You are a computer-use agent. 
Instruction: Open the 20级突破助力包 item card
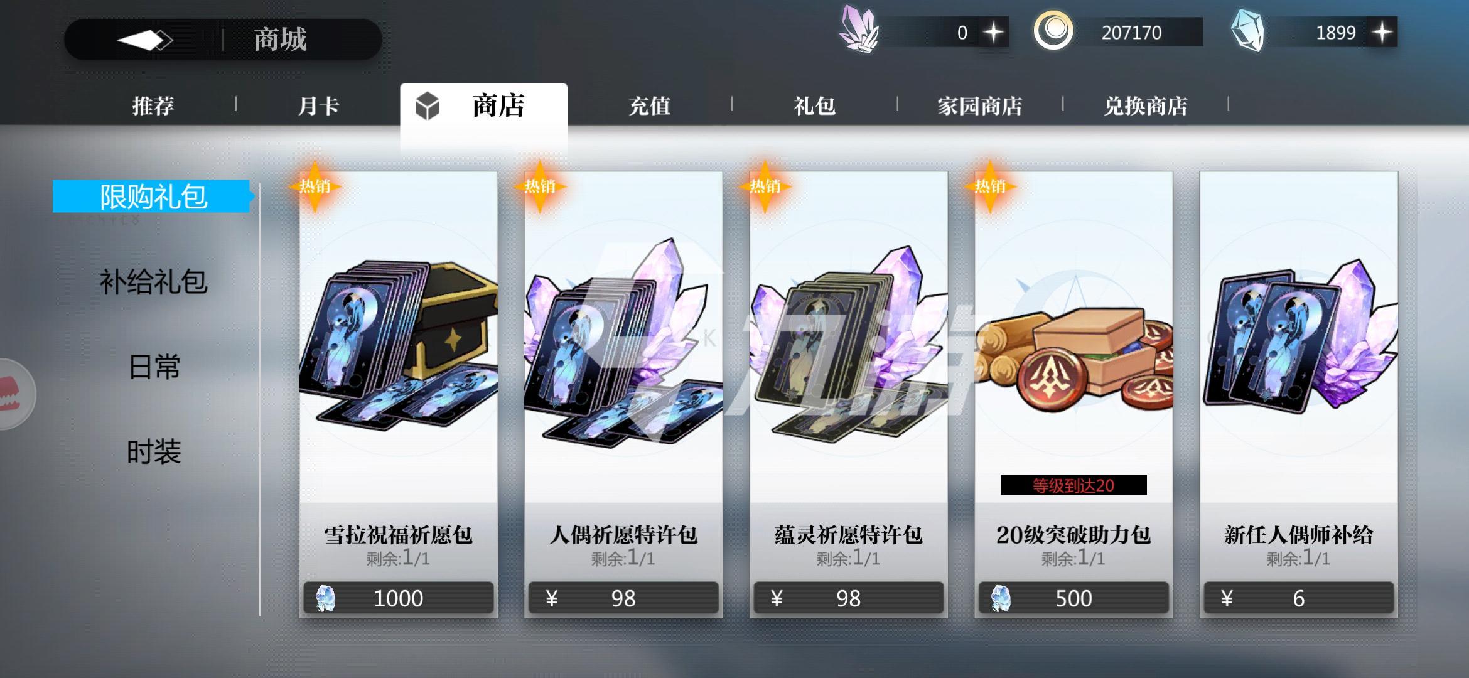[1073, 394]
